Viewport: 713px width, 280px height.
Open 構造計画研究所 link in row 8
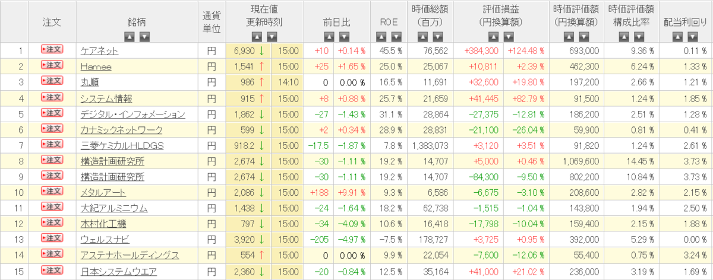[112, 161]
